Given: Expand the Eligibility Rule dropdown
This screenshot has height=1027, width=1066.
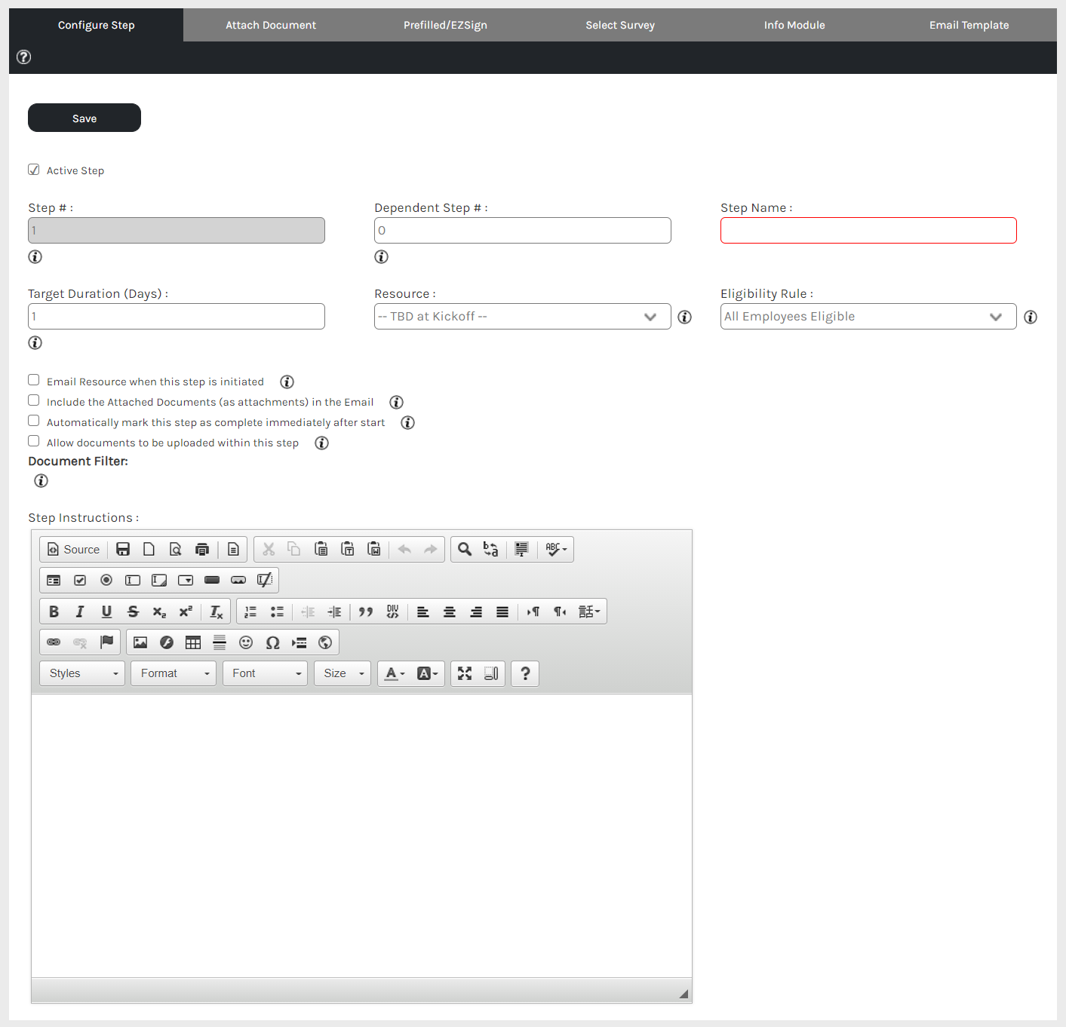Looking at the screenshot, I should (868, 317).
